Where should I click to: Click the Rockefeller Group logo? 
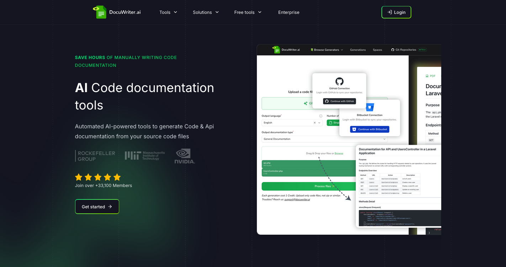pyautogui.click(x=95, y=156)
